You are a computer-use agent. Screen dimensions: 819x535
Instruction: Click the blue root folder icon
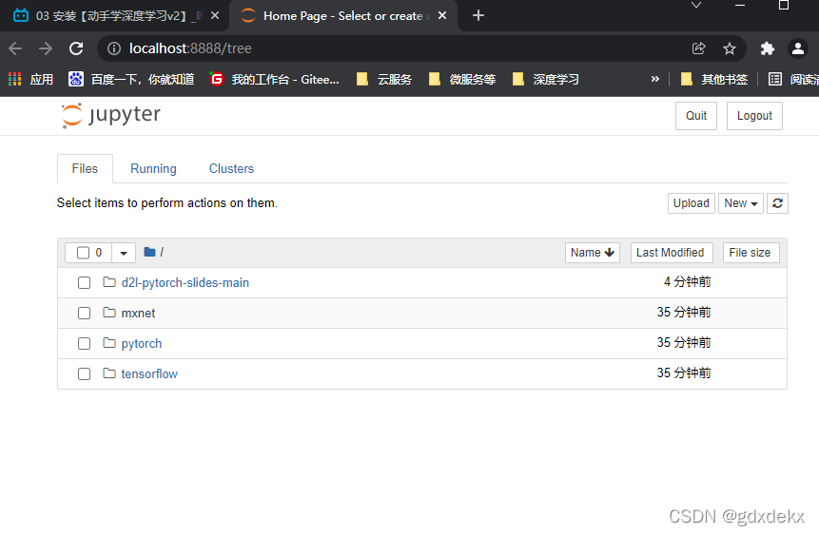pyautogui.click(x=149, y=252)
